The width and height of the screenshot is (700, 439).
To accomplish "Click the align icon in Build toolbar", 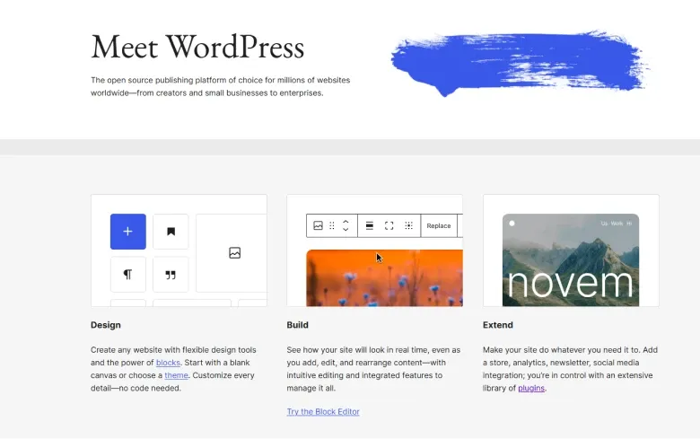I will (370, 225).
